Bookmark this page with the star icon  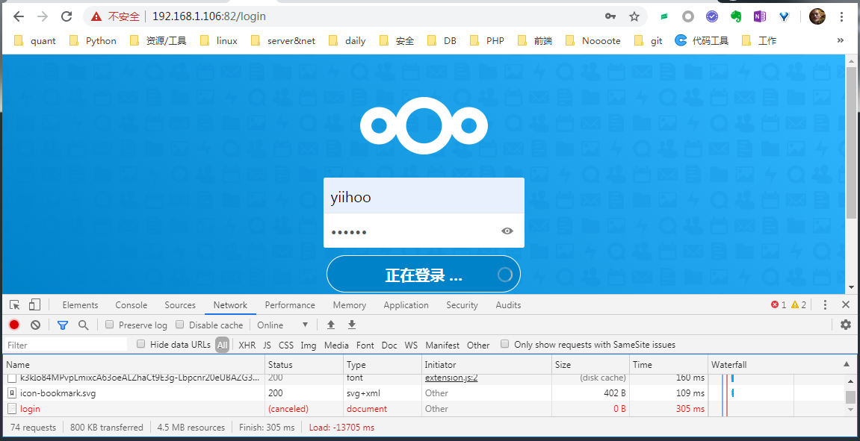pyautogui.click(x=634, y=16)
